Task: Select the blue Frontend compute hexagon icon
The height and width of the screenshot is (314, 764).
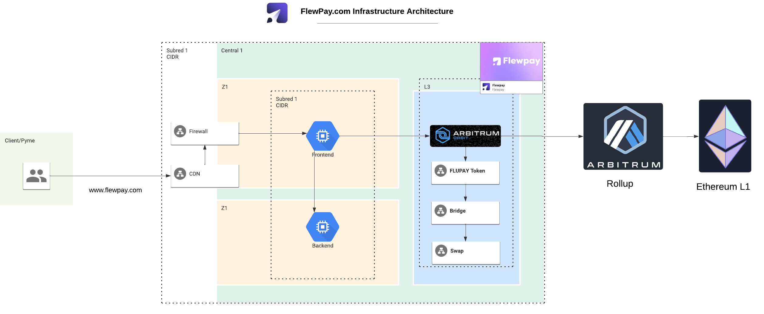Action: point(322,136)
